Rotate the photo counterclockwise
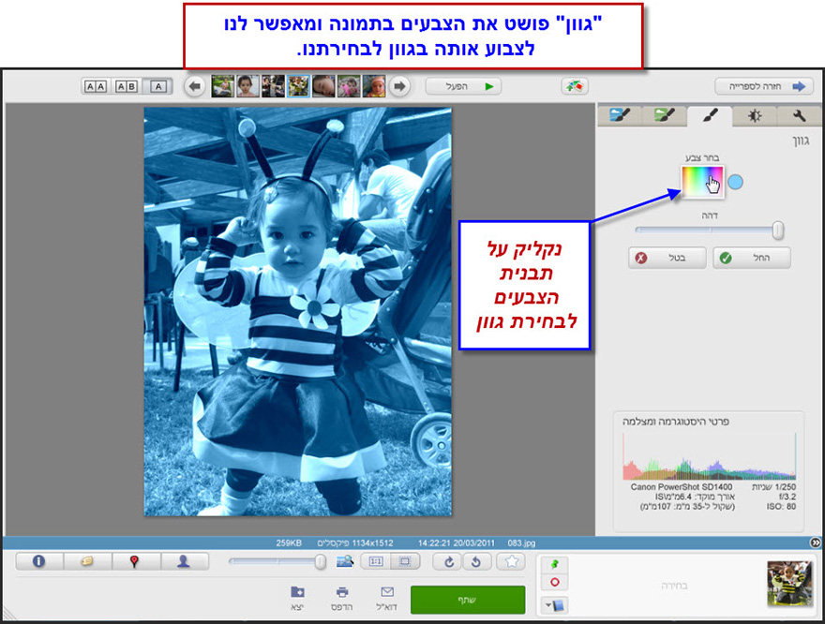825x624 pixels. (477, 561)
